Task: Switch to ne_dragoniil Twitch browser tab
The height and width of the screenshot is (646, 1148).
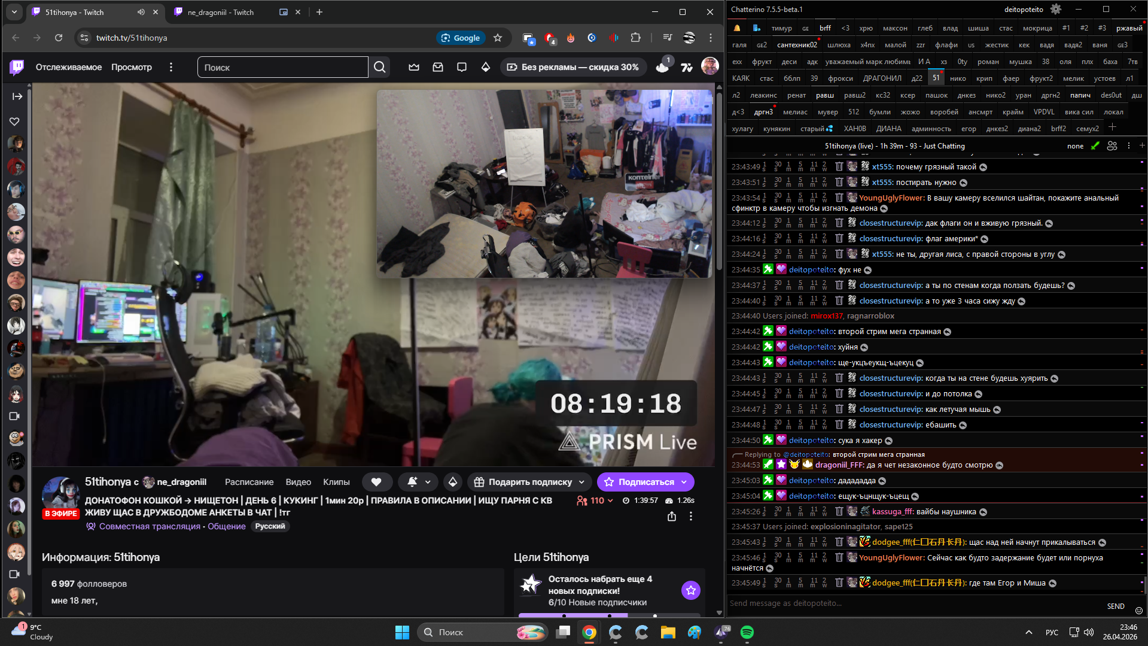Action: pos(221,12)
